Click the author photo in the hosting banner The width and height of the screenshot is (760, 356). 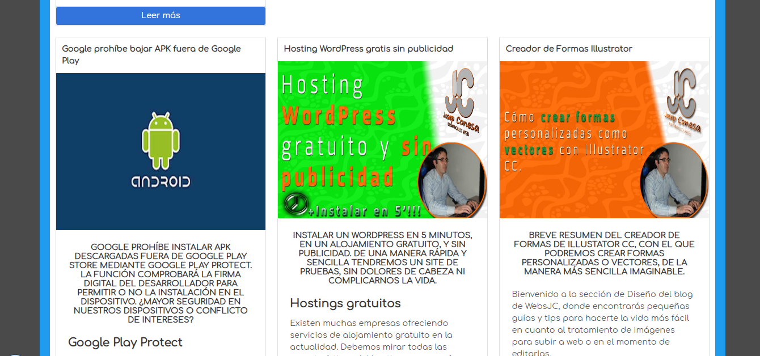tap(452, 181)
